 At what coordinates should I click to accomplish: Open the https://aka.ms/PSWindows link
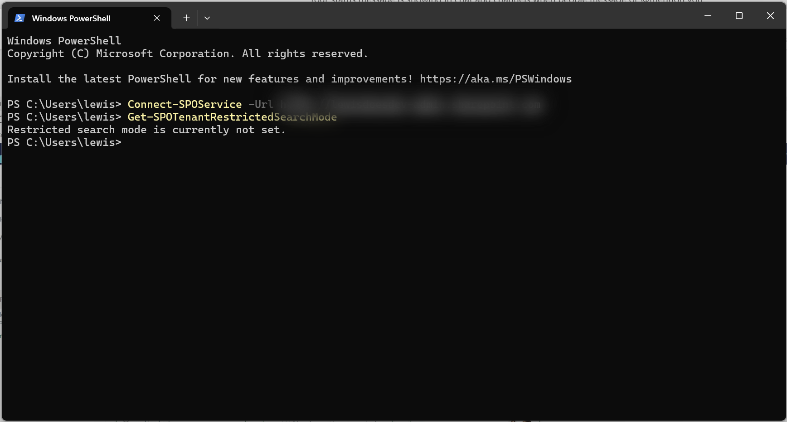point(496,78)
